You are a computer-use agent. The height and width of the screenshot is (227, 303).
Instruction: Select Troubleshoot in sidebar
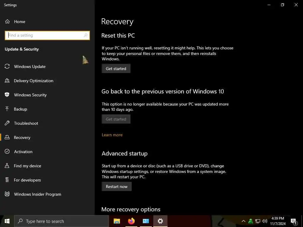pos(47,123)
